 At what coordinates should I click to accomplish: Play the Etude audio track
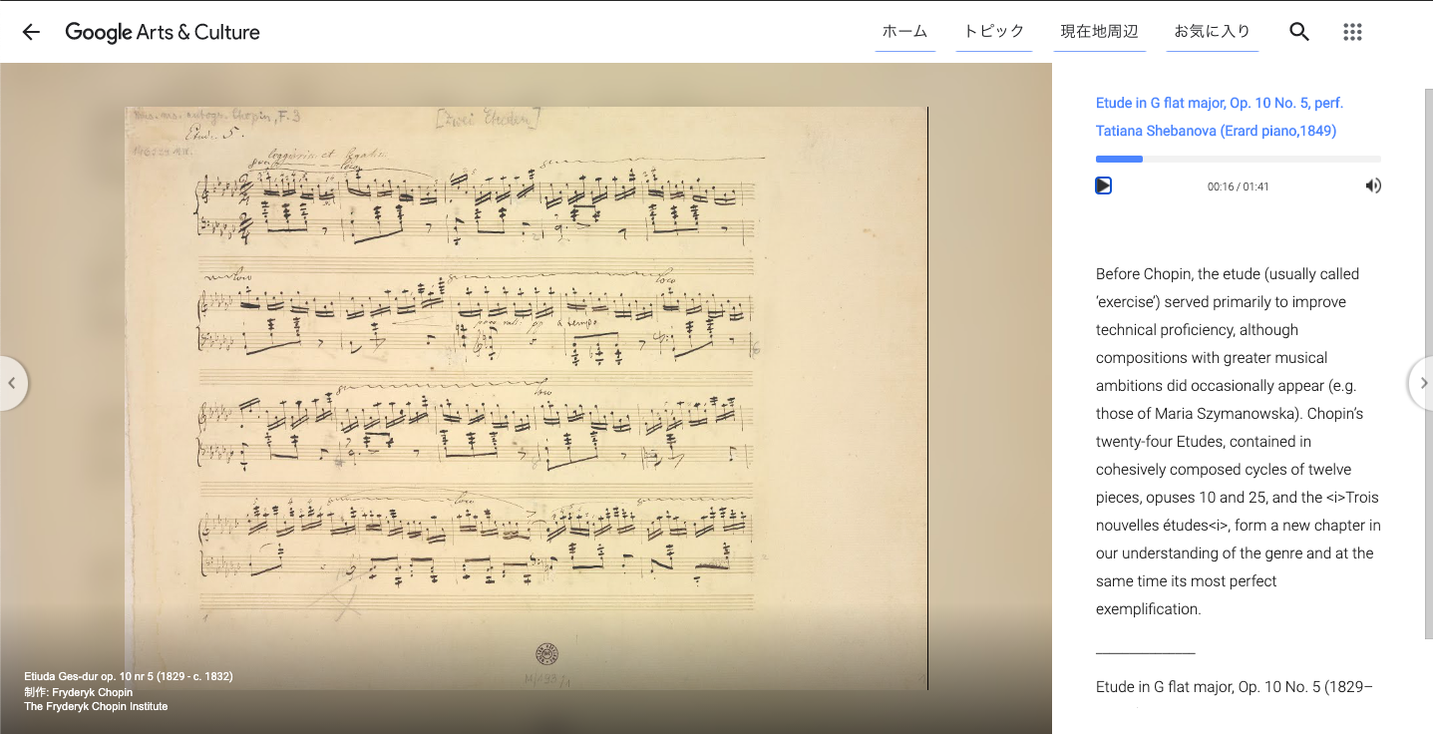pyautogui.click(x=1103, y=185)
